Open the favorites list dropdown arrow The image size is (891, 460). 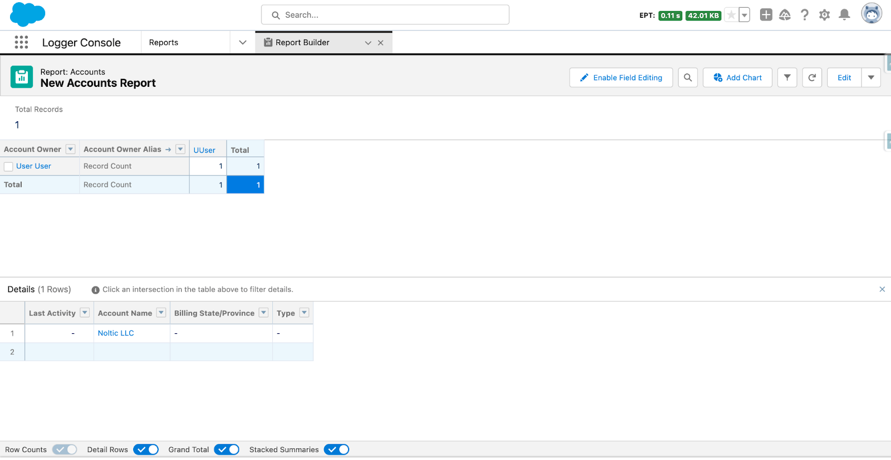click(x=745, y=15)
